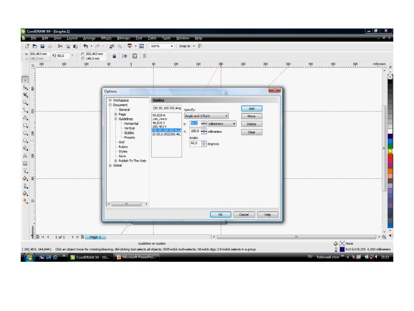Open the Layout menu
The image size is (414, 311).
click(x=72, y=38)
